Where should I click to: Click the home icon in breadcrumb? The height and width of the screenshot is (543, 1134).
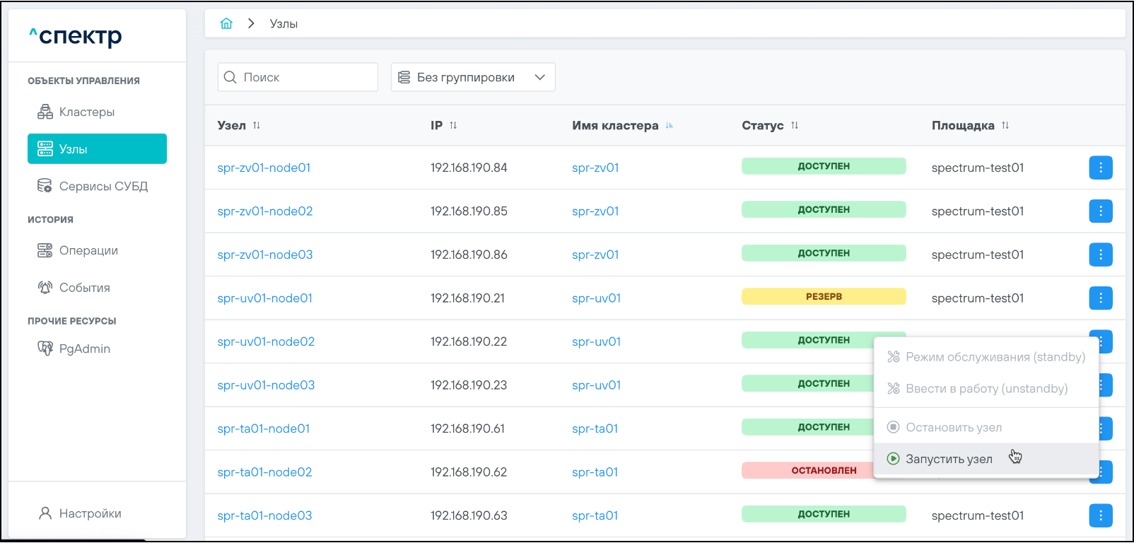[x=226, y=23]
